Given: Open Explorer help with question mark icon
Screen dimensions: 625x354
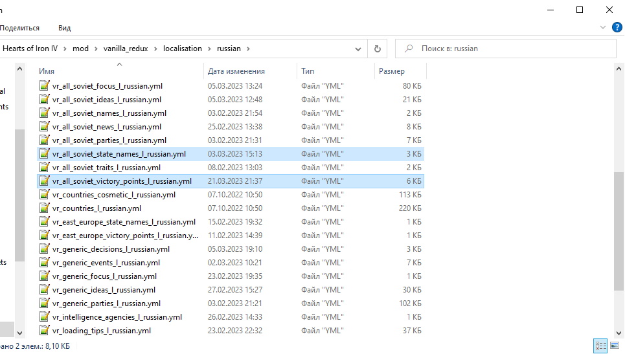Looking at the screenshot, I should (617, 27).
